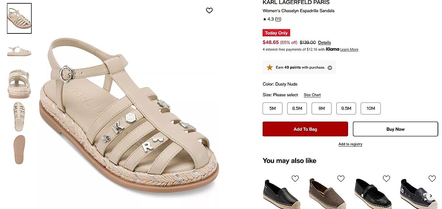This screenshot has width=442, height=209.
Task: Heart the black embellished espadrille recommendation
Action: point(432,179)
